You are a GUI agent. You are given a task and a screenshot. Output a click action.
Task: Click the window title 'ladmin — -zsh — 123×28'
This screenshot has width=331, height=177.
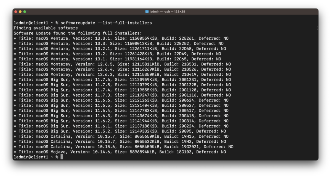pos(167,12)
